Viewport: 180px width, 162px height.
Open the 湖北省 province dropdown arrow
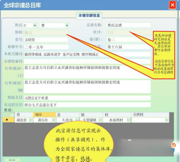tap(31, 120)
